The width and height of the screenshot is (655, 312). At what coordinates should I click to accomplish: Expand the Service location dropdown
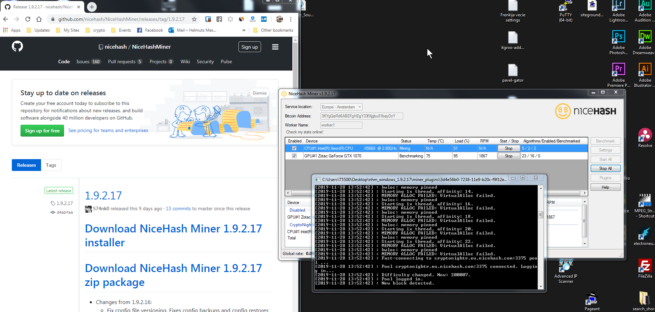point(360,107)
